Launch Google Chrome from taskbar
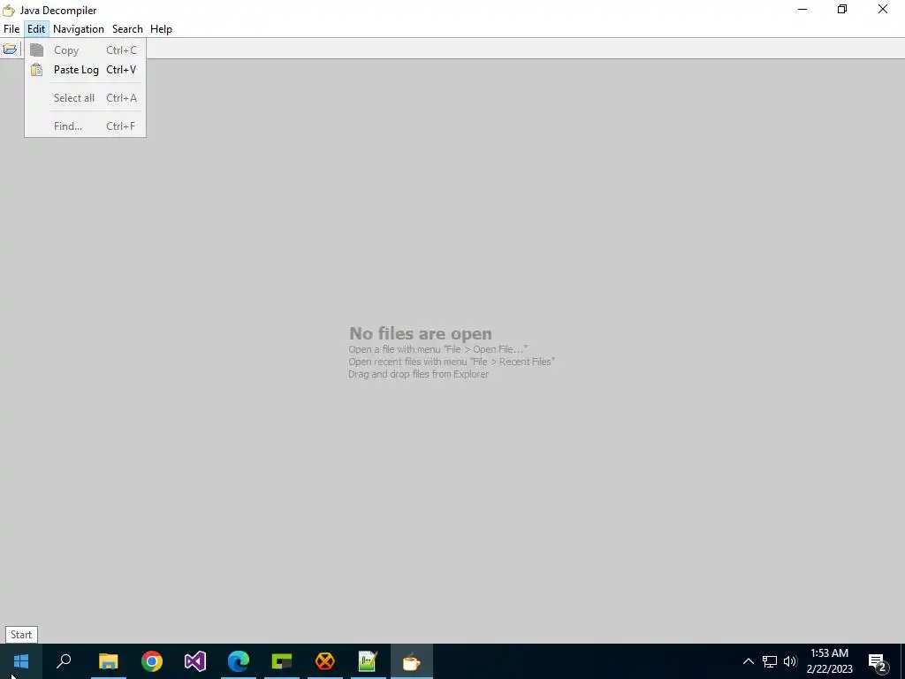905x679 pixels. pyautogui.click(x=152, y=661)
